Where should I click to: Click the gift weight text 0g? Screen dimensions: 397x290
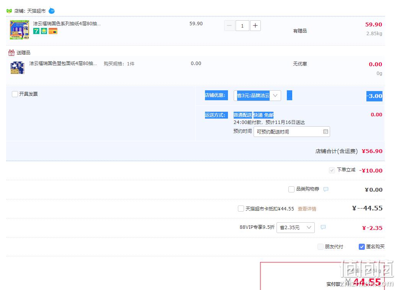(x=379, y=73)
